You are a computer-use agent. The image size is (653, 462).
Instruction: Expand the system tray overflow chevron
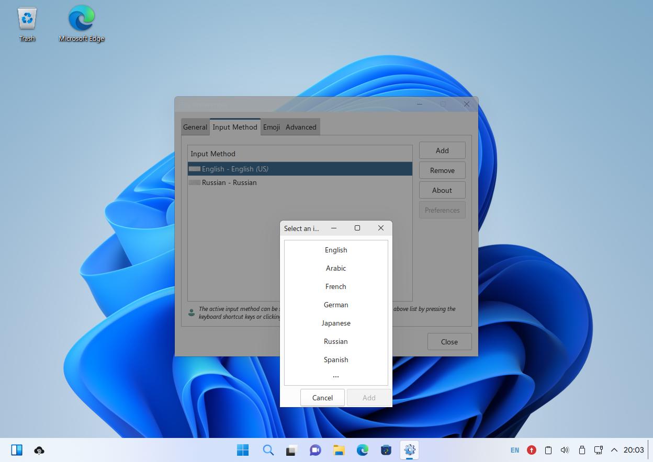click(x=614, y=450)
